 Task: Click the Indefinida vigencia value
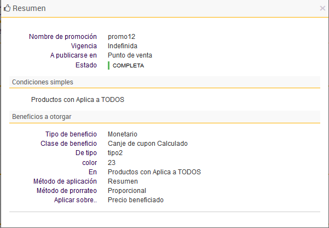coord(123,46)
